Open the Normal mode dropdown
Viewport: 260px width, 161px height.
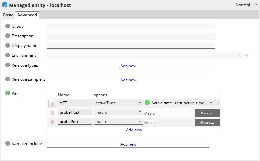[x=246, y=5]
